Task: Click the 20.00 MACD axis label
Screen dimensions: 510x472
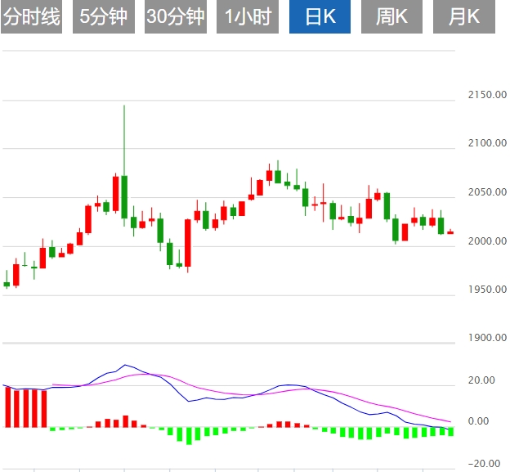Action: (x=481, y=380)
